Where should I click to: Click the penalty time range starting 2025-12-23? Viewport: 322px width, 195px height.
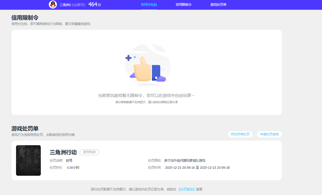pos(198,167)
